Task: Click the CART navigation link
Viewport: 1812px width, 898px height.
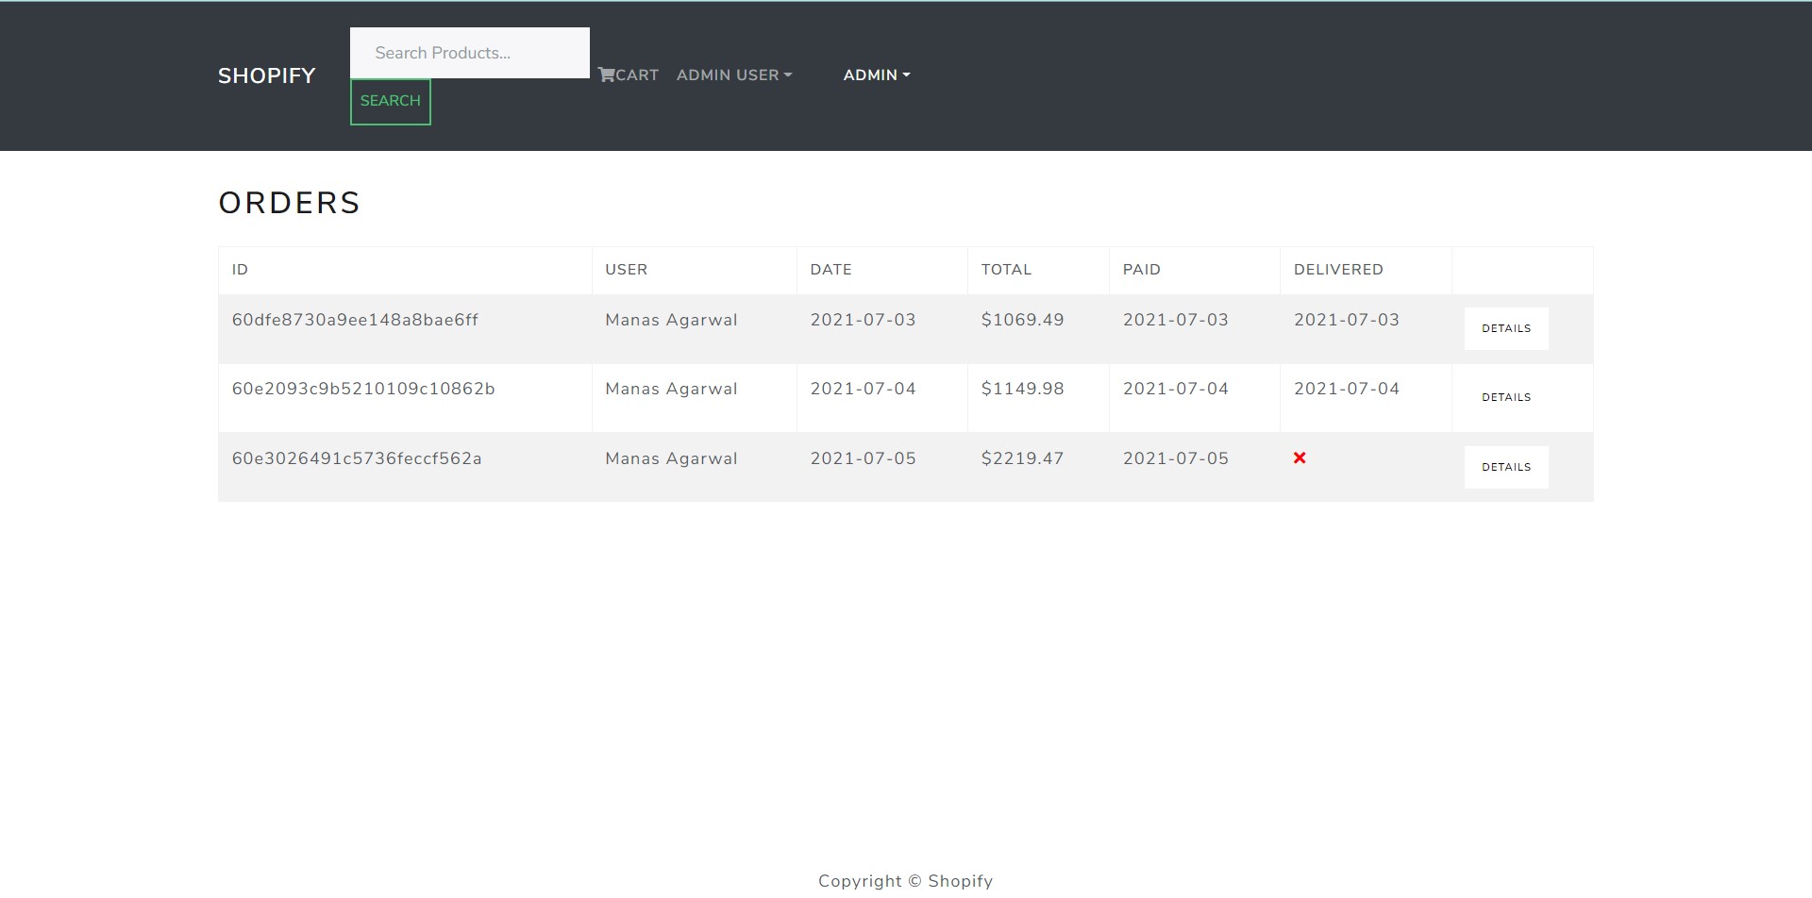Action: tap(634, 75)
